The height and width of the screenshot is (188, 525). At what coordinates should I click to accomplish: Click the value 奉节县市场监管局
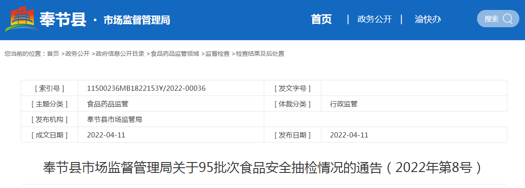[x=115, y=119]
